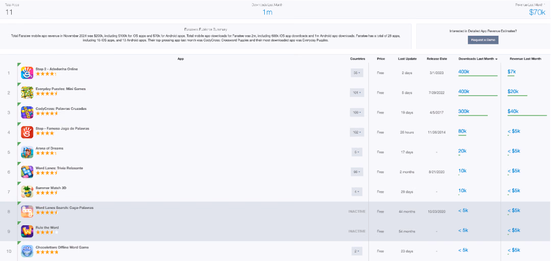This screenshot has height=261, width=551.
Task: Click the 3/1/2023 release date cell
Action: coord(437,73)
